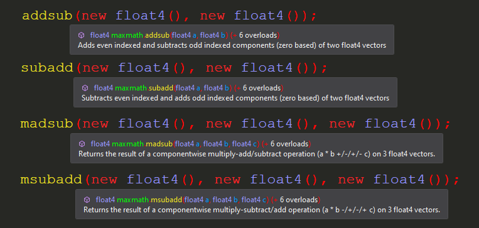The width and height of the screenshot is (479, 228).
Task: Click '+ 6 overloads' in the madsub tooltip
Action: click(x=286, y=144)
